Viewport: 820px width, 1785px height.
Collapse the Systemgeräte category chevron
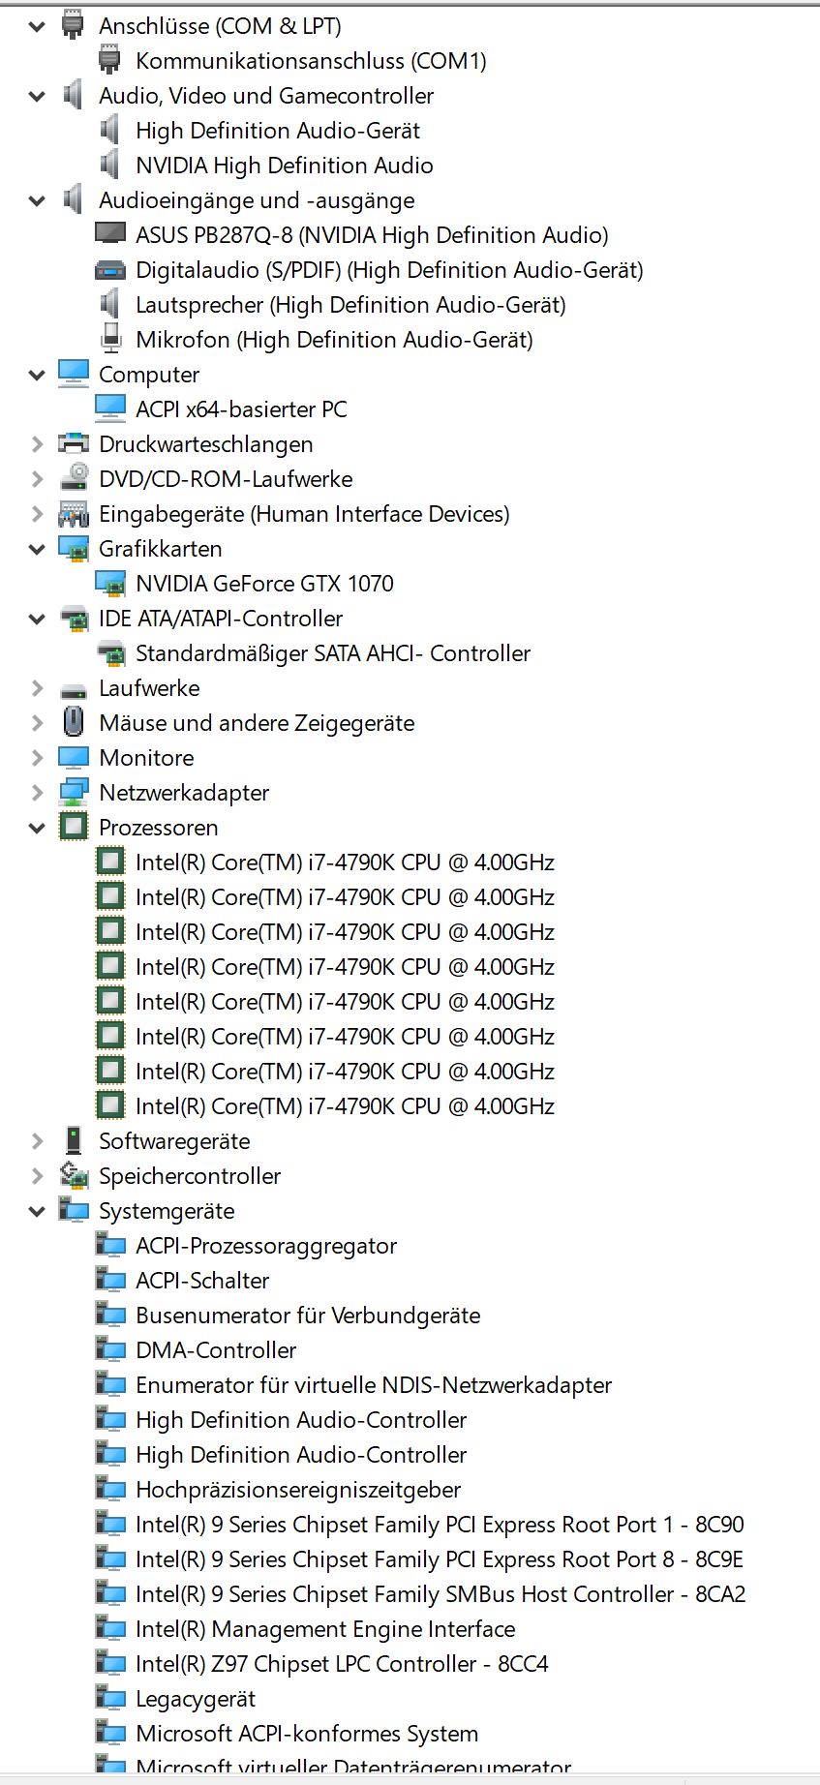[37, 1211]
